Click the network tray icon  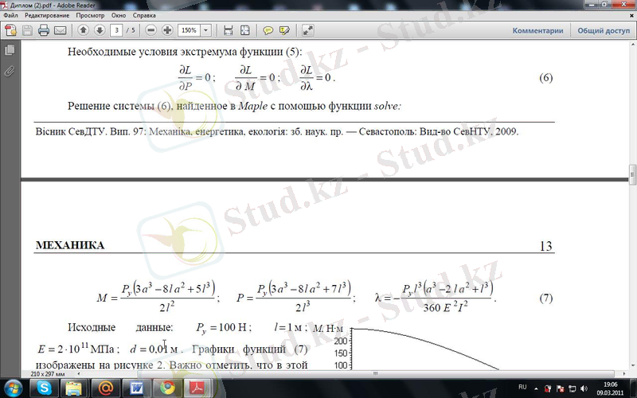coord(572,388)
